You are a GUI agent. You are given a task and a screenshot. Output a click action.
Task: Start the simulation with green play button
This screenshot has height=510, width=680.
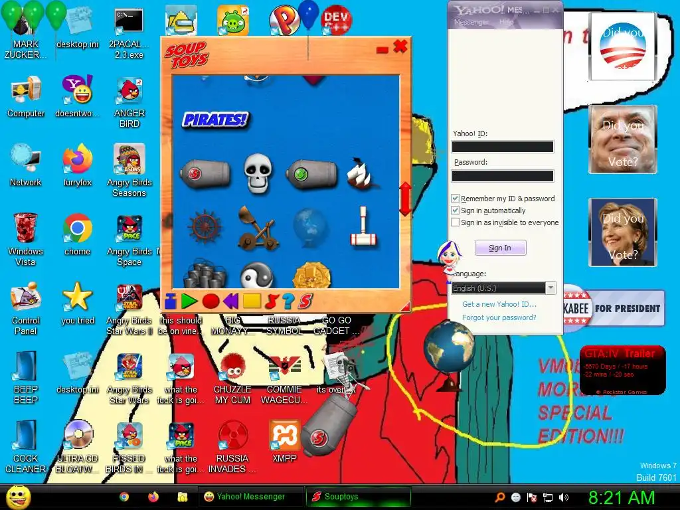click(189, 301)
